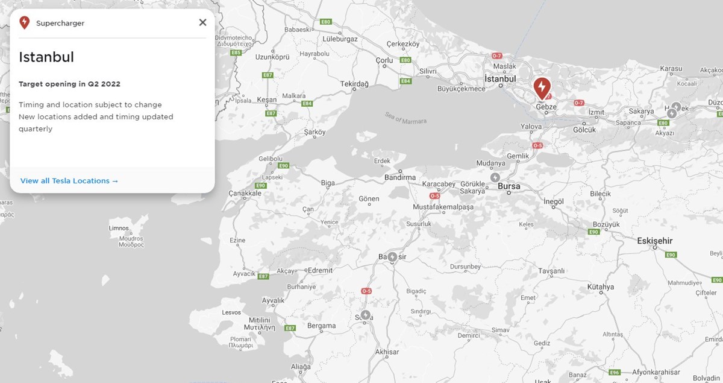Click the Lesvos island label
Viewport: 723px width, 383px height.
pyautogui.click(x=231, y=312)
